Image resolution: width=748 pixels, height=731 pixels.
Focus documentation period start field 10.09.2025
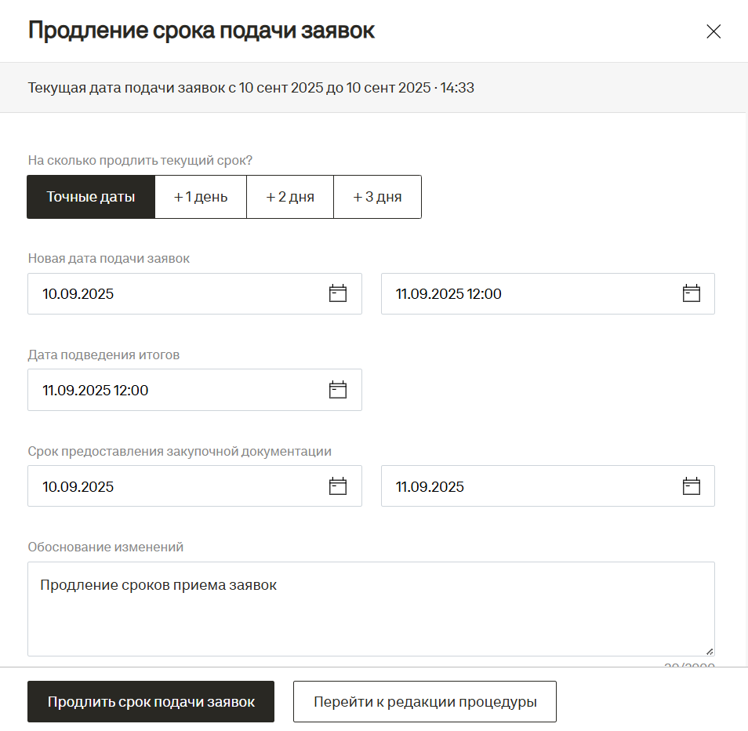tap(172, 486)
